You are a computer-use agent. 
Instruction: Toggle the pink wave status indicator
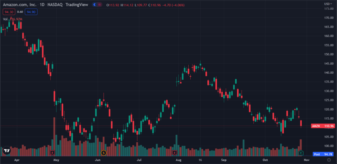coord(100,4)
